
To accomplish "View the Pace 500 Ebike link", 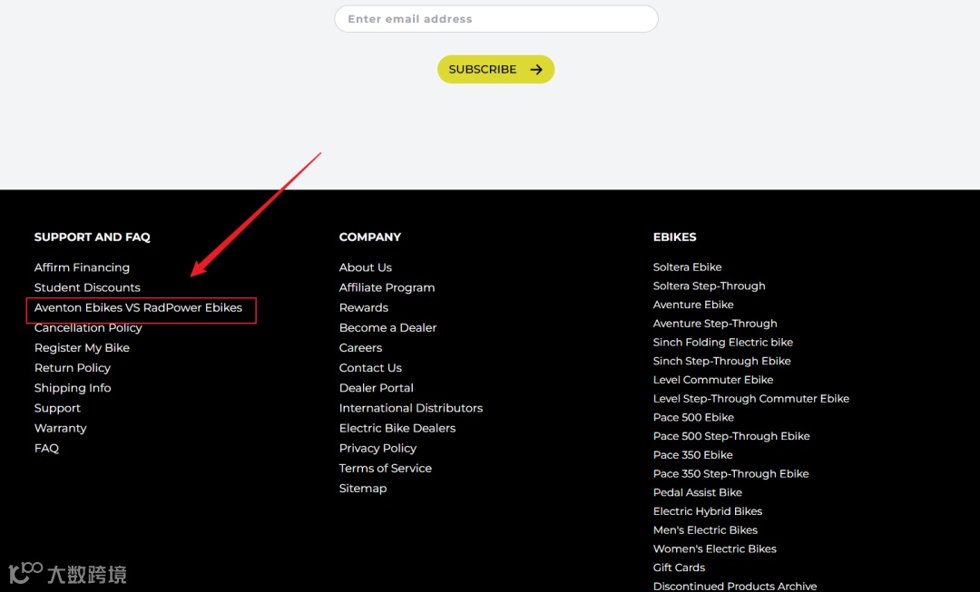I will tap(693, 417).
